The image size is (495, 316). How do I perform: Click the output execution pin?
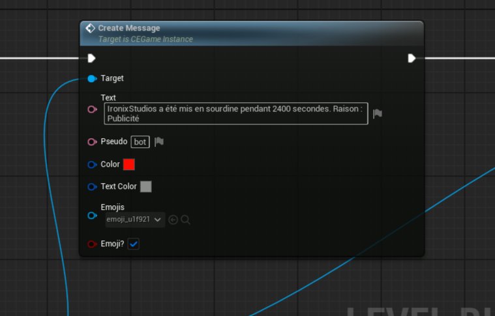(x=412, y=59)
